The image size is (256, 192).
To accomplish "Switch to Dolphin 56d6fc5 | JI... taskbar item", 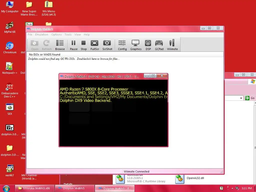I will (114, 188).
